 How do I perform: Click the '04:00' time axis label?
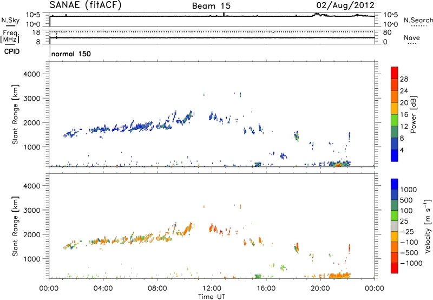pyautogui.click(x=103, y=289)
